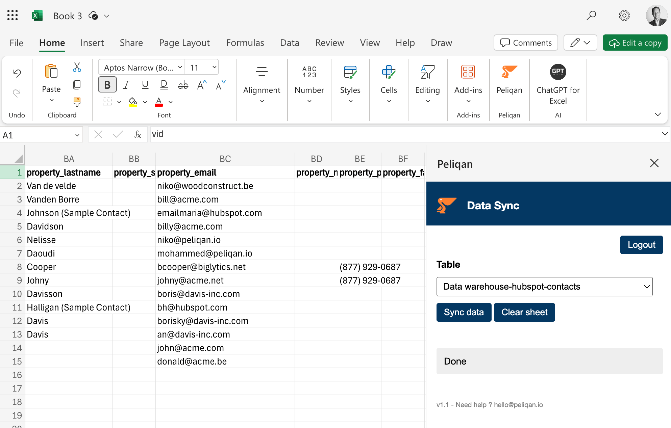
Task: Open the search magnifier
Action: (x=591, y=16)
